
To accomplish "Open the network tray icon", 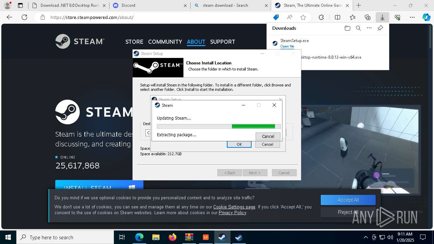I will [x=382, y=237].
